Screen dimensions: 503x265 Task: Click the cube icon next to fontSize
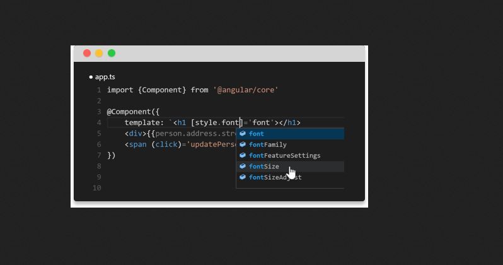tap(243, 167)
